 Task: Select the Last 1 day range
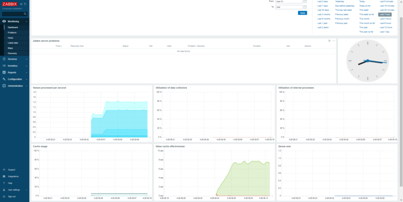[x=385, y=32]
